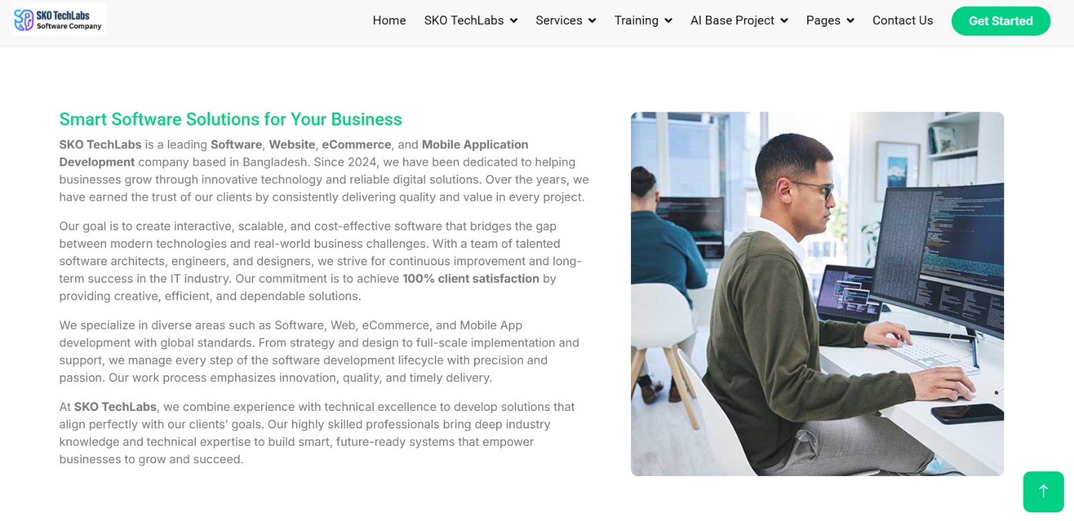Click the SKO TechLabs nav label

pyautogui.click(x=464, y=21)
